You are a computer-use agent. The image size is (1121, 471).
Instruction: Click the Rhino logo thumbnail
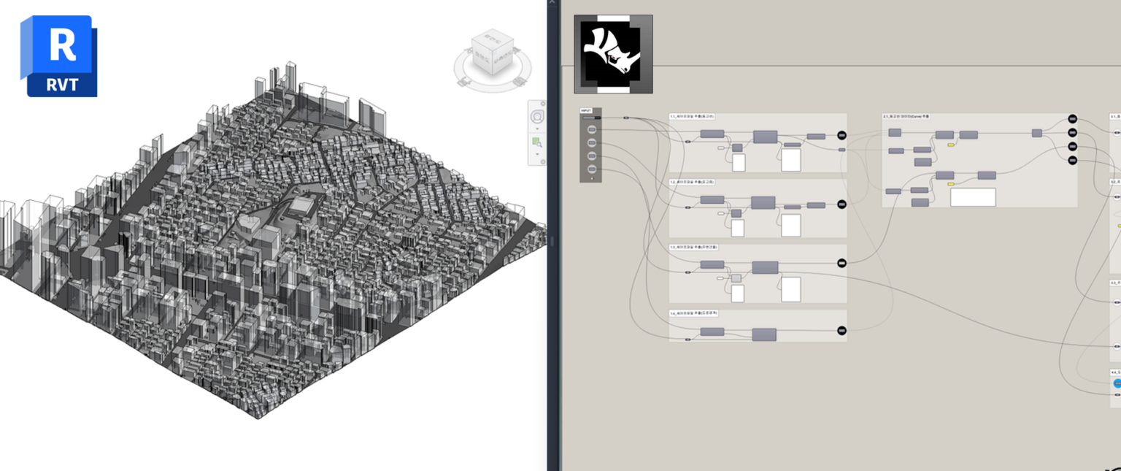[x=613, y=54]
